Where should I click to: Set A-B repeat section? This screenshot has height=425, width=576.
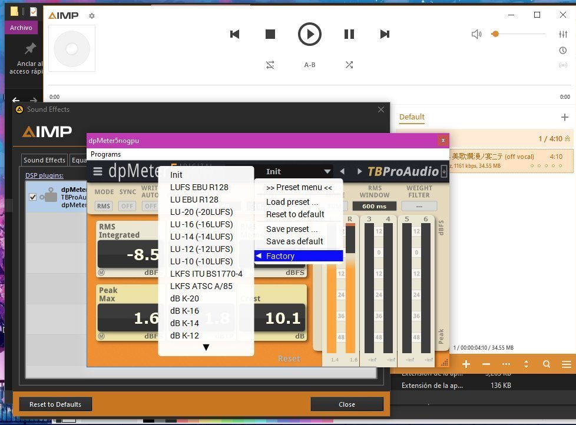click(x=309, y=65)
